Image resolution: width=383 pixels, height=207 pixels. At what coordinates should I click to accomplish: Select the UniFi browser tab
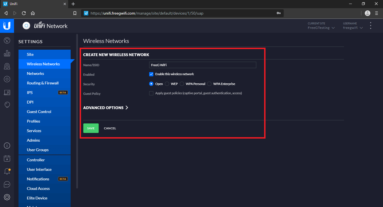(x=34, y=4)
